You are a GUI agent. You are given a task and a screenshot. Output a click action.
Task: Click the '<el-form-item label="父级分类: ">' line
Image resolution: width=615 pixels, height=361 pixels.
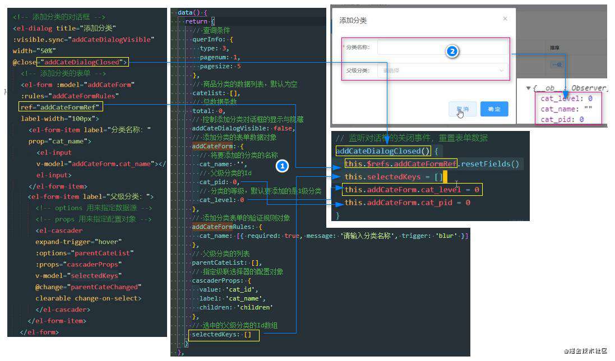pyautogui.click(x=91, y=196)
